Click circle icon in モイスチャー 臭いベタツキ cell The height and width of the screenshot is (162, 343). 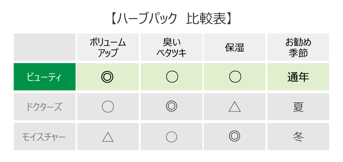point(171,137)
